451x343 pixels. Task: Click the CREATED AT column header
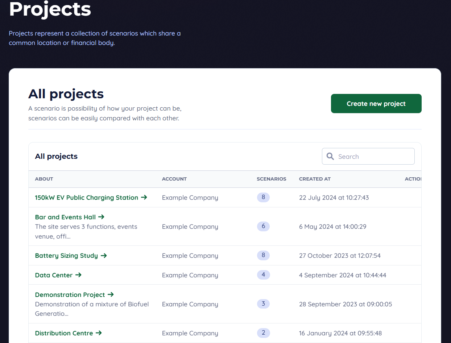[x=315, y=179]
